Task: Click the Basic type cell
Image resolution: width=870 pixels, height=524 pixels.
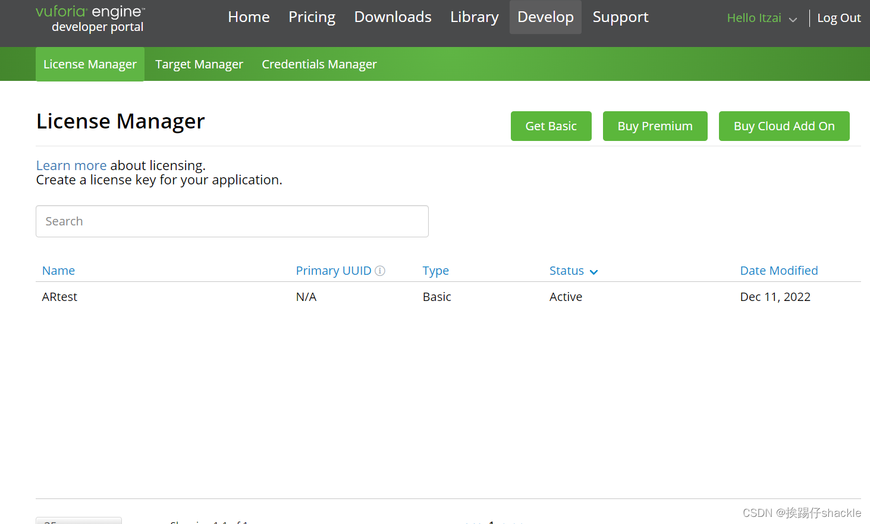Action: coord(437,297)
